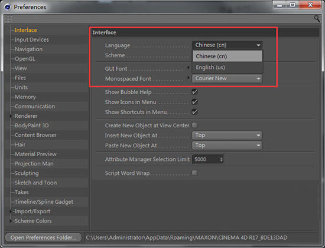
Task: Uncheck Show Icons in Menu
Action: (194, 102)
